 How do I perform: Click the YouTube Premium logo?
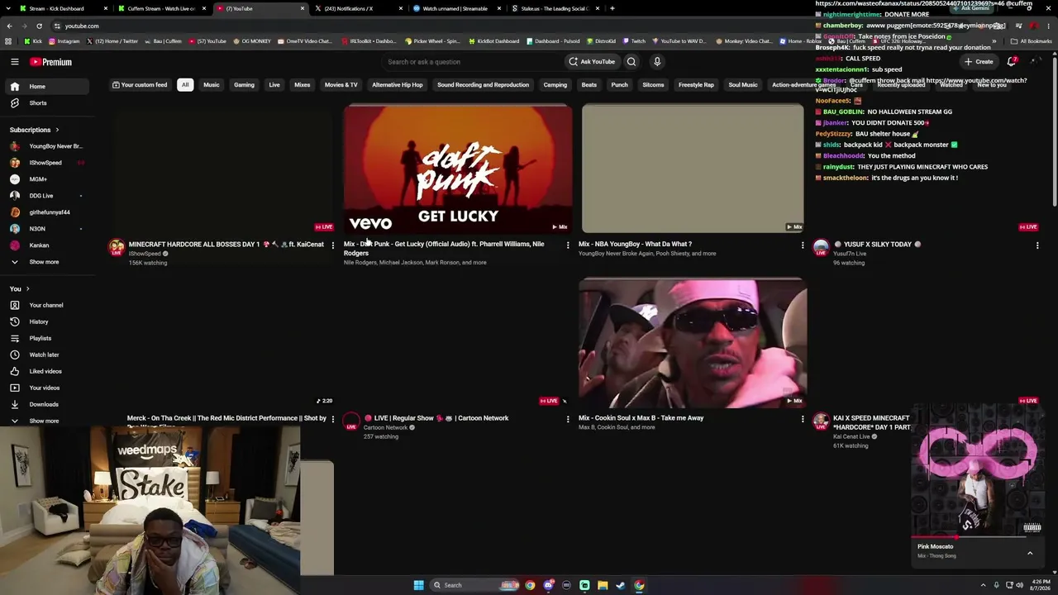pos(51,62)
